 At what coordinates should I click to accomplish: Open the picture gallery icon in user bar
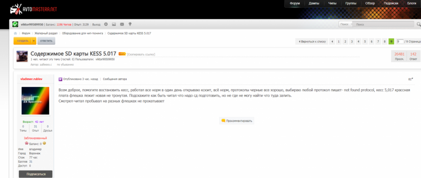tap(114, 24)
